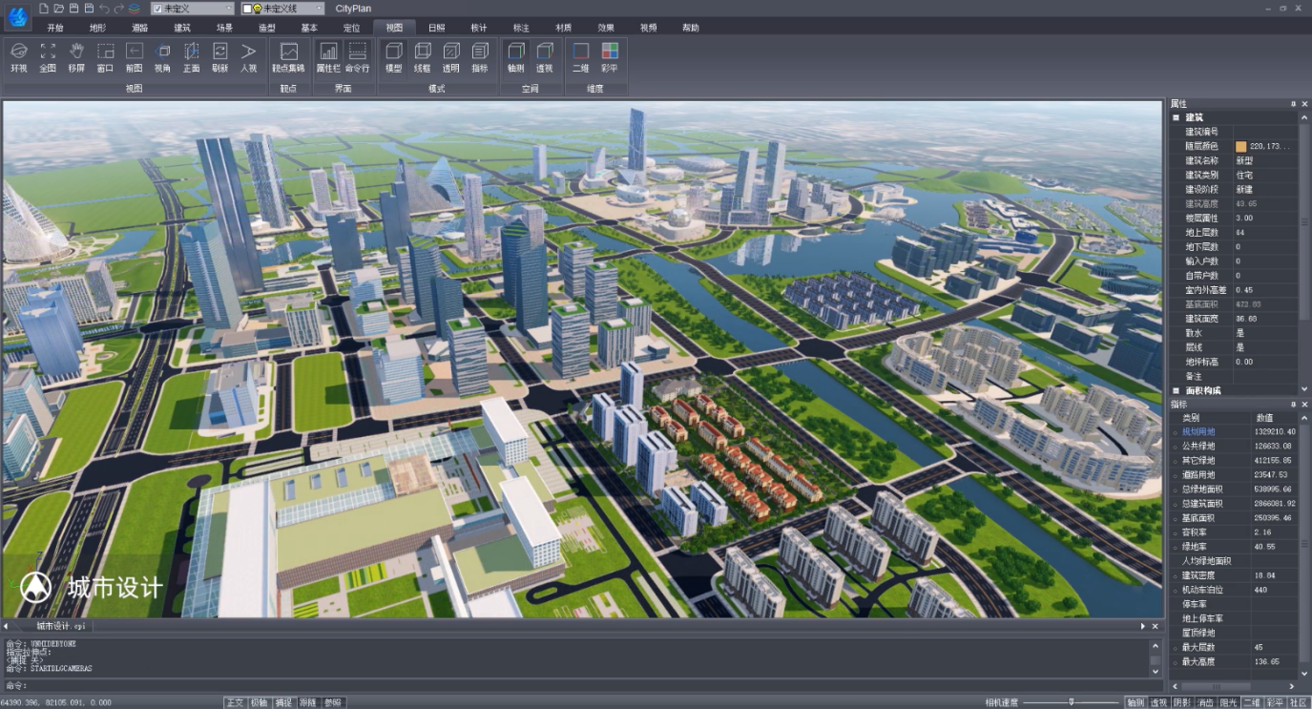Open the 未定义线 line type dropdown
Screen dimensions: 1312x709
(x=318, y=9)
